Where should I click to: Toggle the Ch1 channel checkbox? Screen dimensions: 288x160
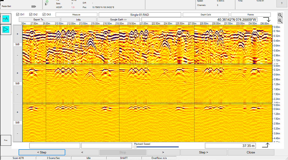pyautogui.click(x=18, y=15)
